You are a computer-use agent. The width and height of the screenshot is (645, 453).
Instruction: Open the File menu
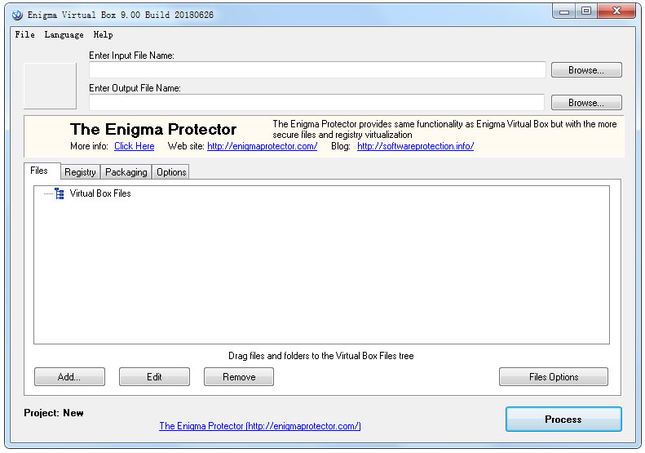[x=24, y=34]
